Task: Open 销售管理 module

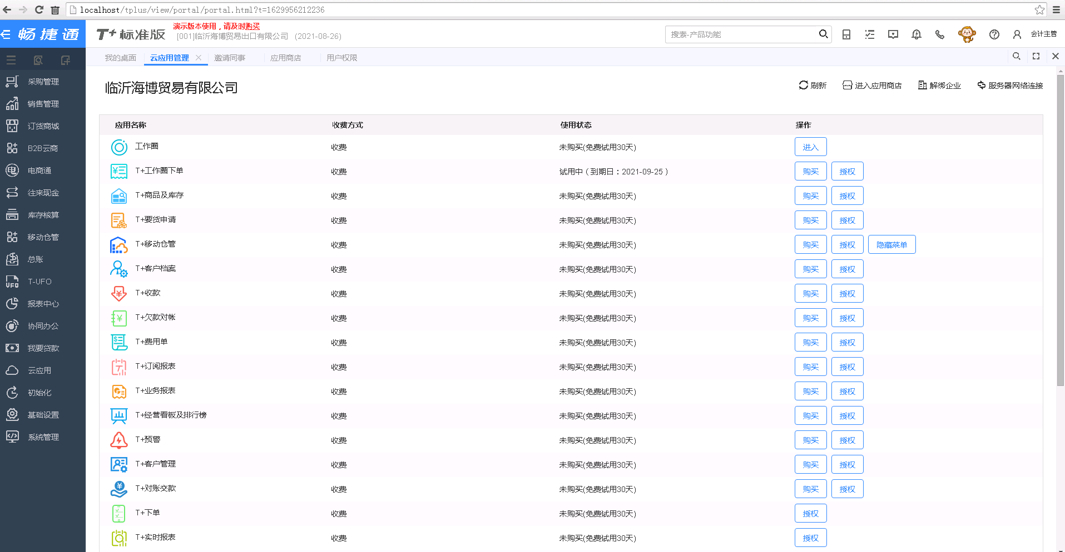Action: coord(43,104)
